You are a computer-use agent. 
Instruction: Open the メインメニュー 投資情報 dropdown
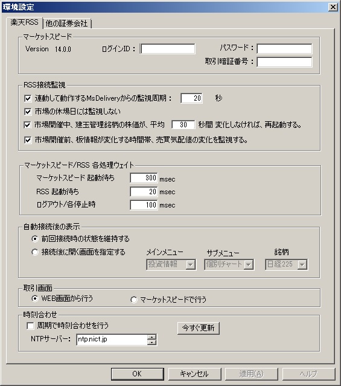(x=171, y=265)
